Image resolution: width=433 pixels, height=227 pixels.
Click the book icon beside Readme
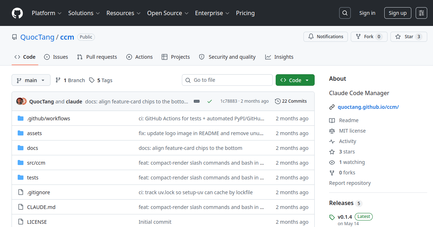tap(332, 120)
